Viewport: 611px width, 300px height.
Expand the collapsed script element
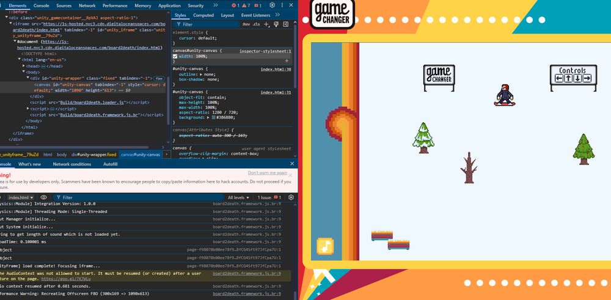27,109
